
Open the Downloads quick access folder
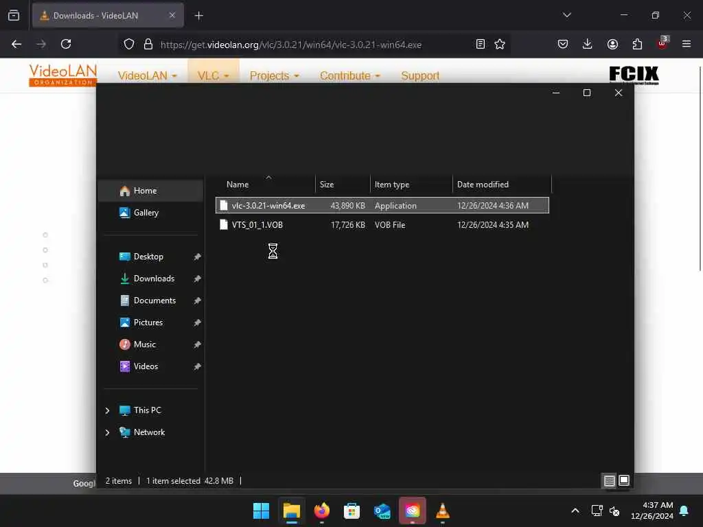(x=150, y=279)
